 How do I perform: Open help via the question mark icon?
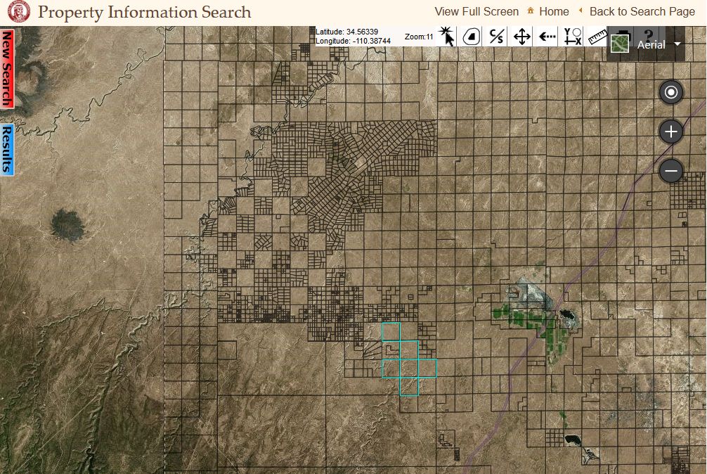coord(649,35)
